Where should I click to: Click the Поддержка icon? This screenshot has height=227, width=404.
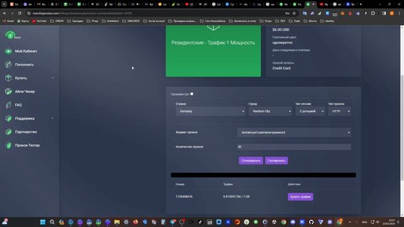coord(8,119)
